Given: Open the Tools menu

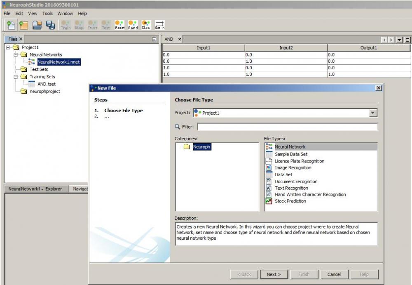Looking at the screenshot, I should (x=47, y=14).
